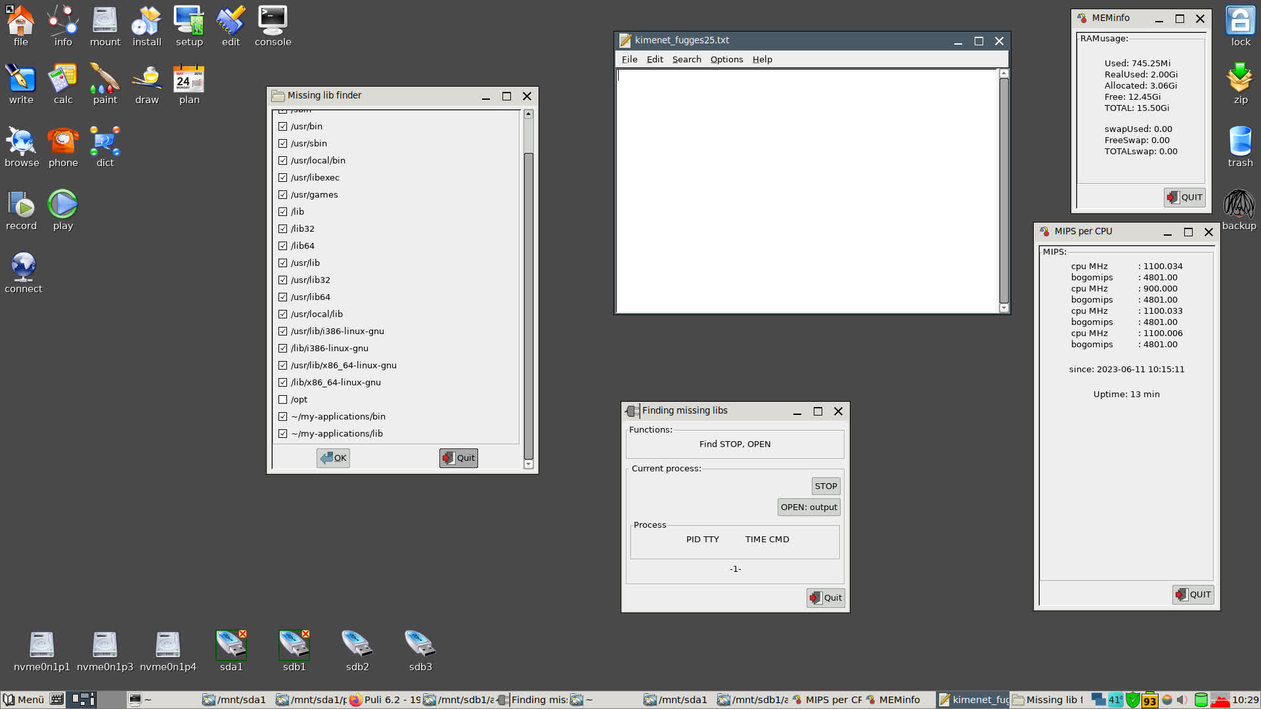Screen dimensions: 1261x709
Task: Toggle the ~/my-applications/lib checkbox
Action: [x=282, y=433]
